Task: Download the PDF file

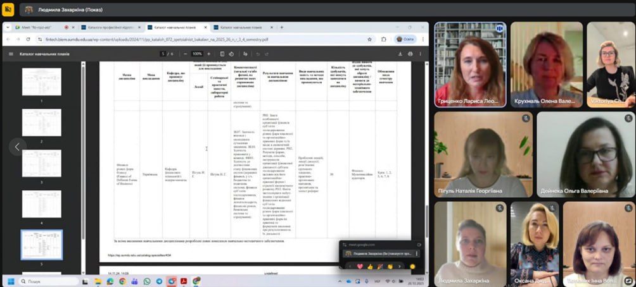Action: point(400,54)
